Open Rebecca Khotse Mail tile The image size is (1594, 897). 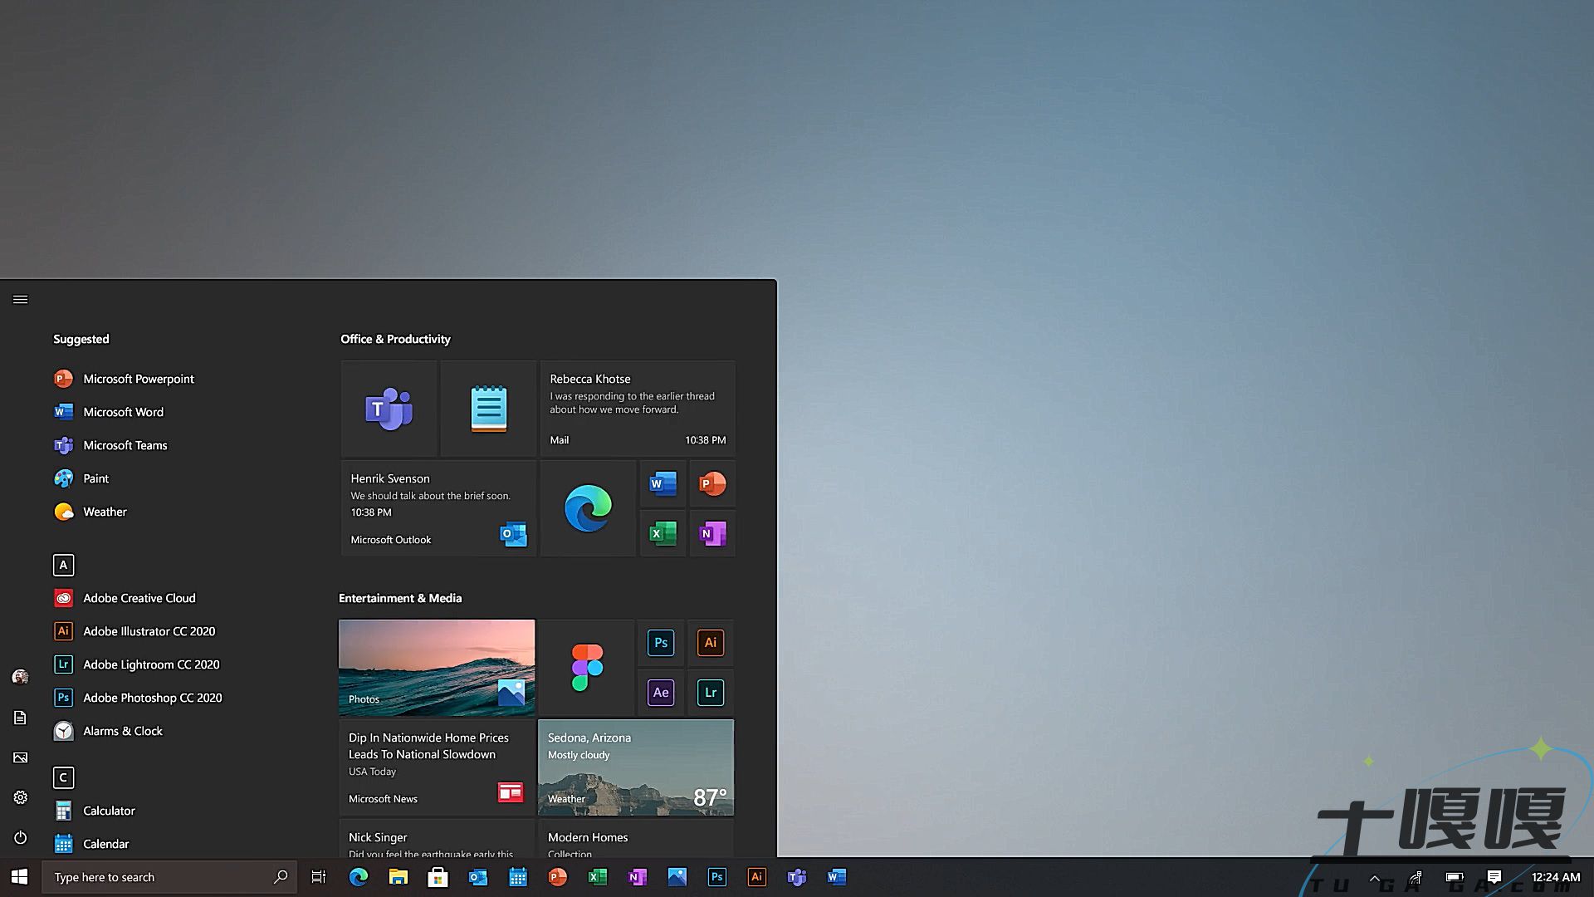tap(638, 408)
